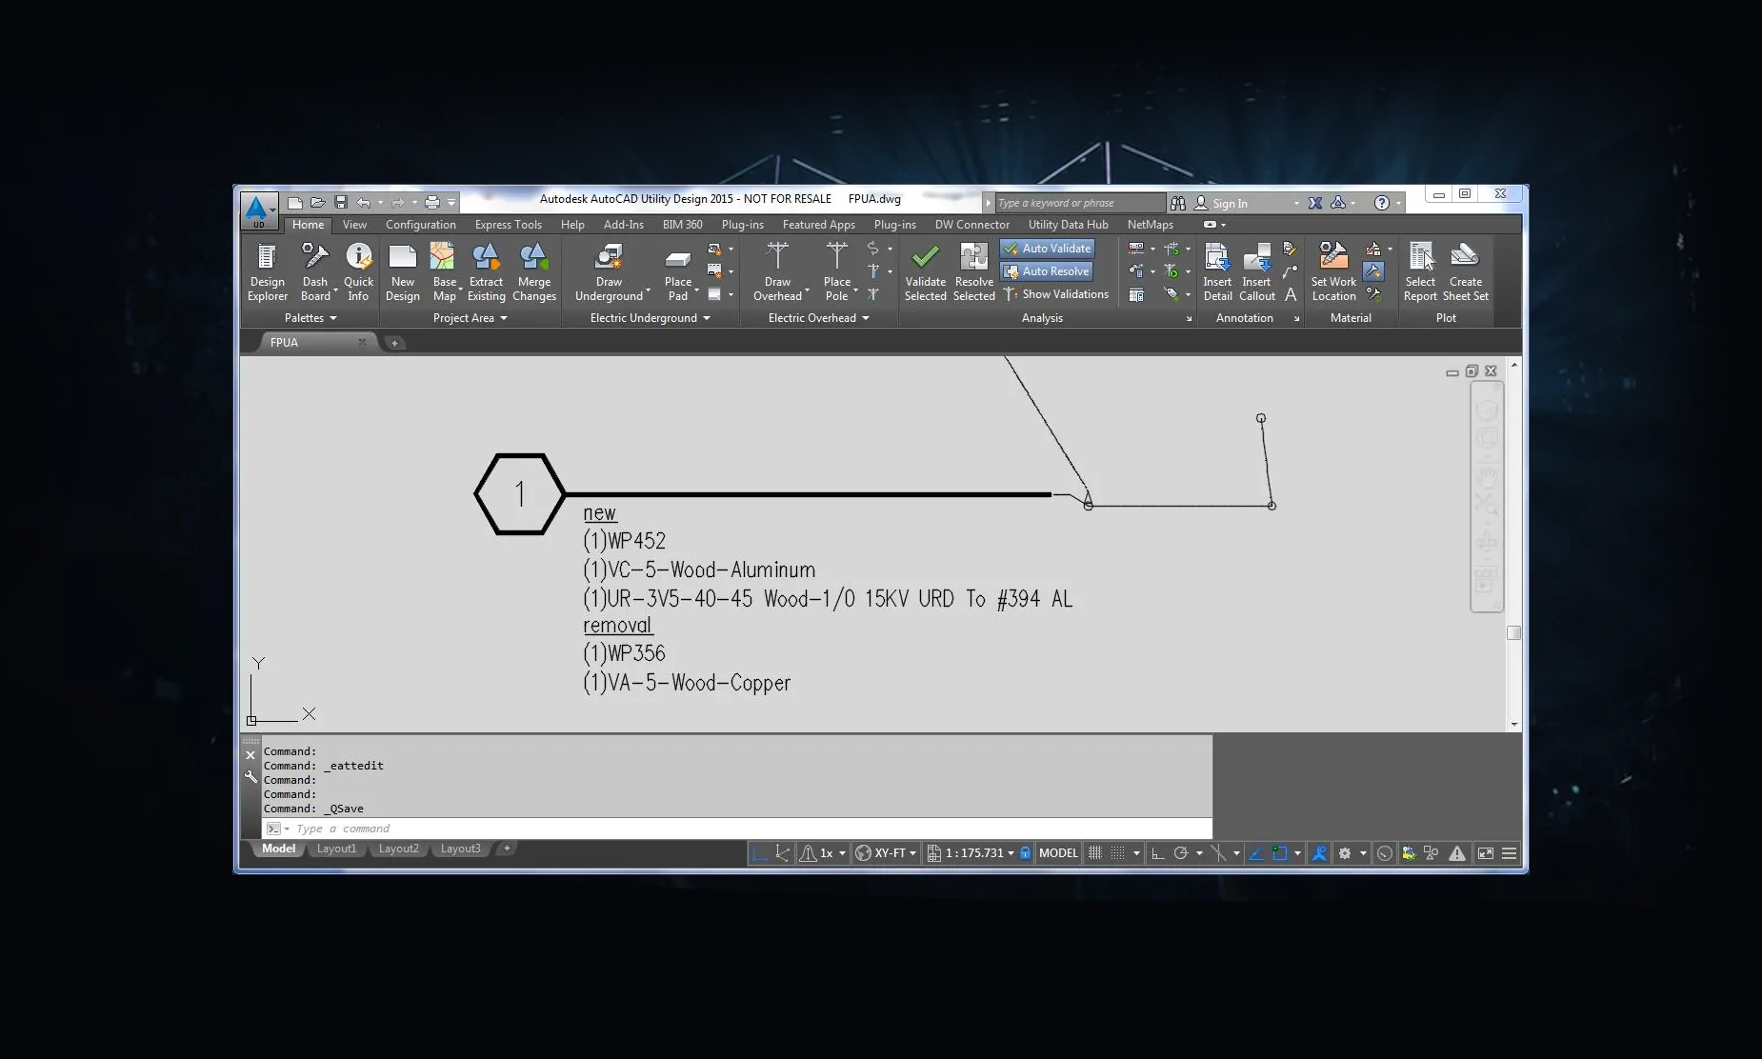Click the command line input field
The width and height of the screenshot is (1762, 1059).
(743, 829)
